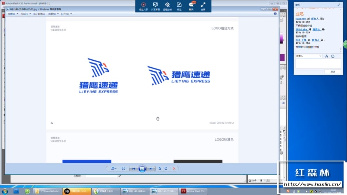Click the 252-Lake username link in chat
Viewport: 347px width, 195px height.
coord(301,29)
